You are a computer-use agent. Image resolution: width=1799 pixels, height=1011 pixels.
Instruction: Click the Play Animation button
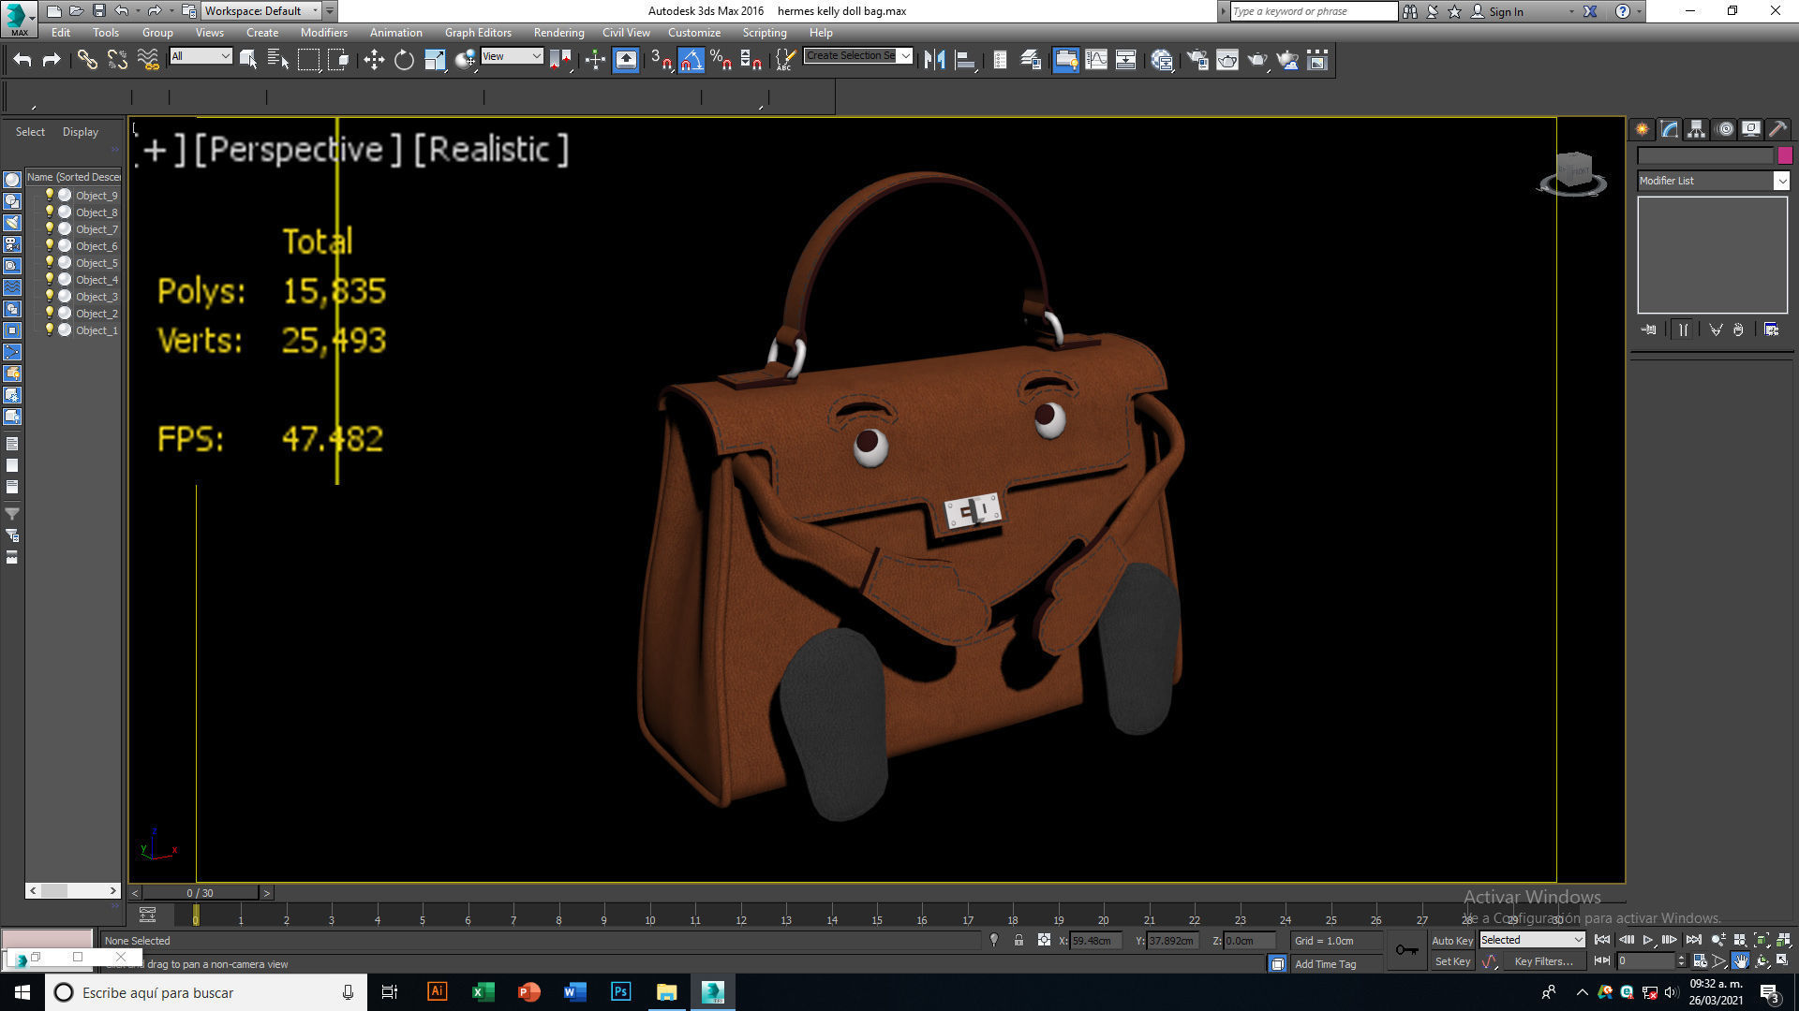coord(1647,940)
